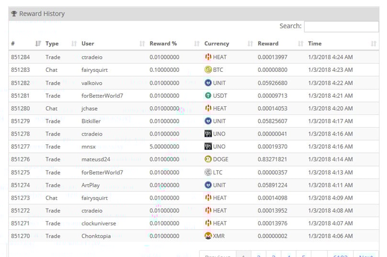Click the XMR coin icon in row 851270
The height and width of the screenshot is (257, 387).
tap(208, 236)
